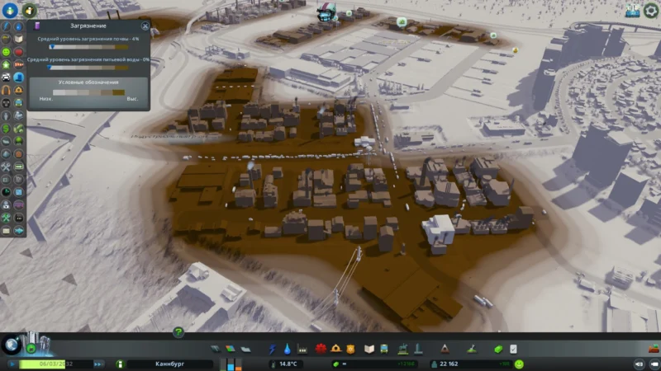Click the purple barrel icon in panel title
Viewport: 661px width, 371px height.
37,26
